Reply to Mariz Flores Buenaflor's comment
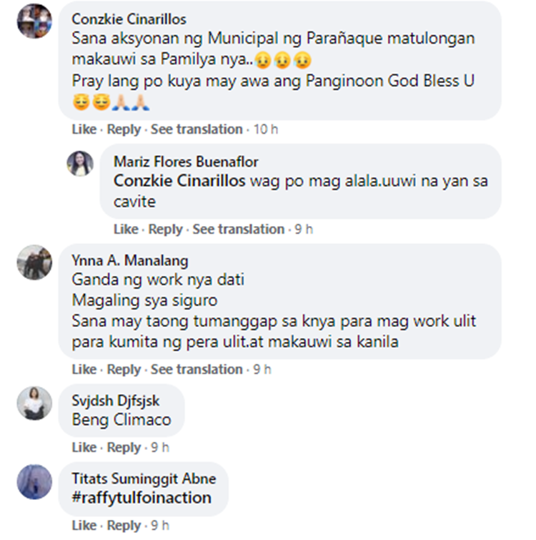 166,230
